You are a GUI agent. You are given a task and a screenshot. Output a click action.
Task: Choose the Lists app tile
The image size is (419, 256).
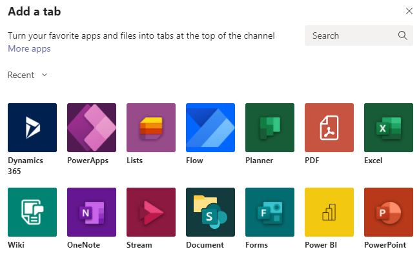click(151, 128)
